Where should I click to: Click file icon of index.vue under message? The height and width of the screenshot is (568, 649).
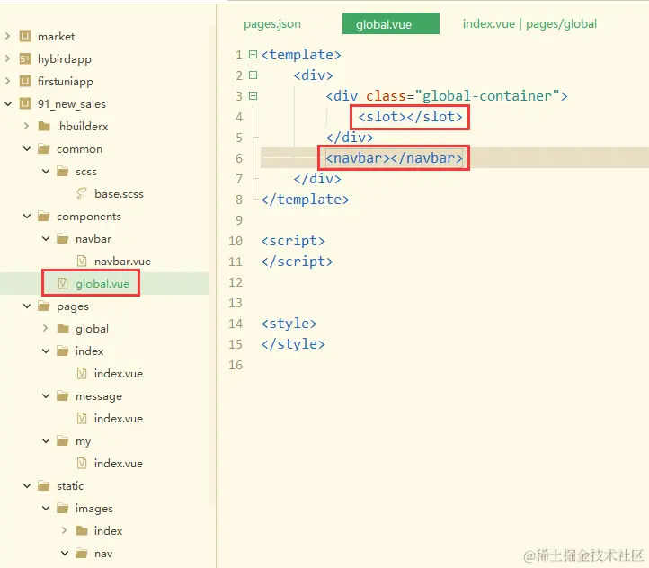coord(82,418)
